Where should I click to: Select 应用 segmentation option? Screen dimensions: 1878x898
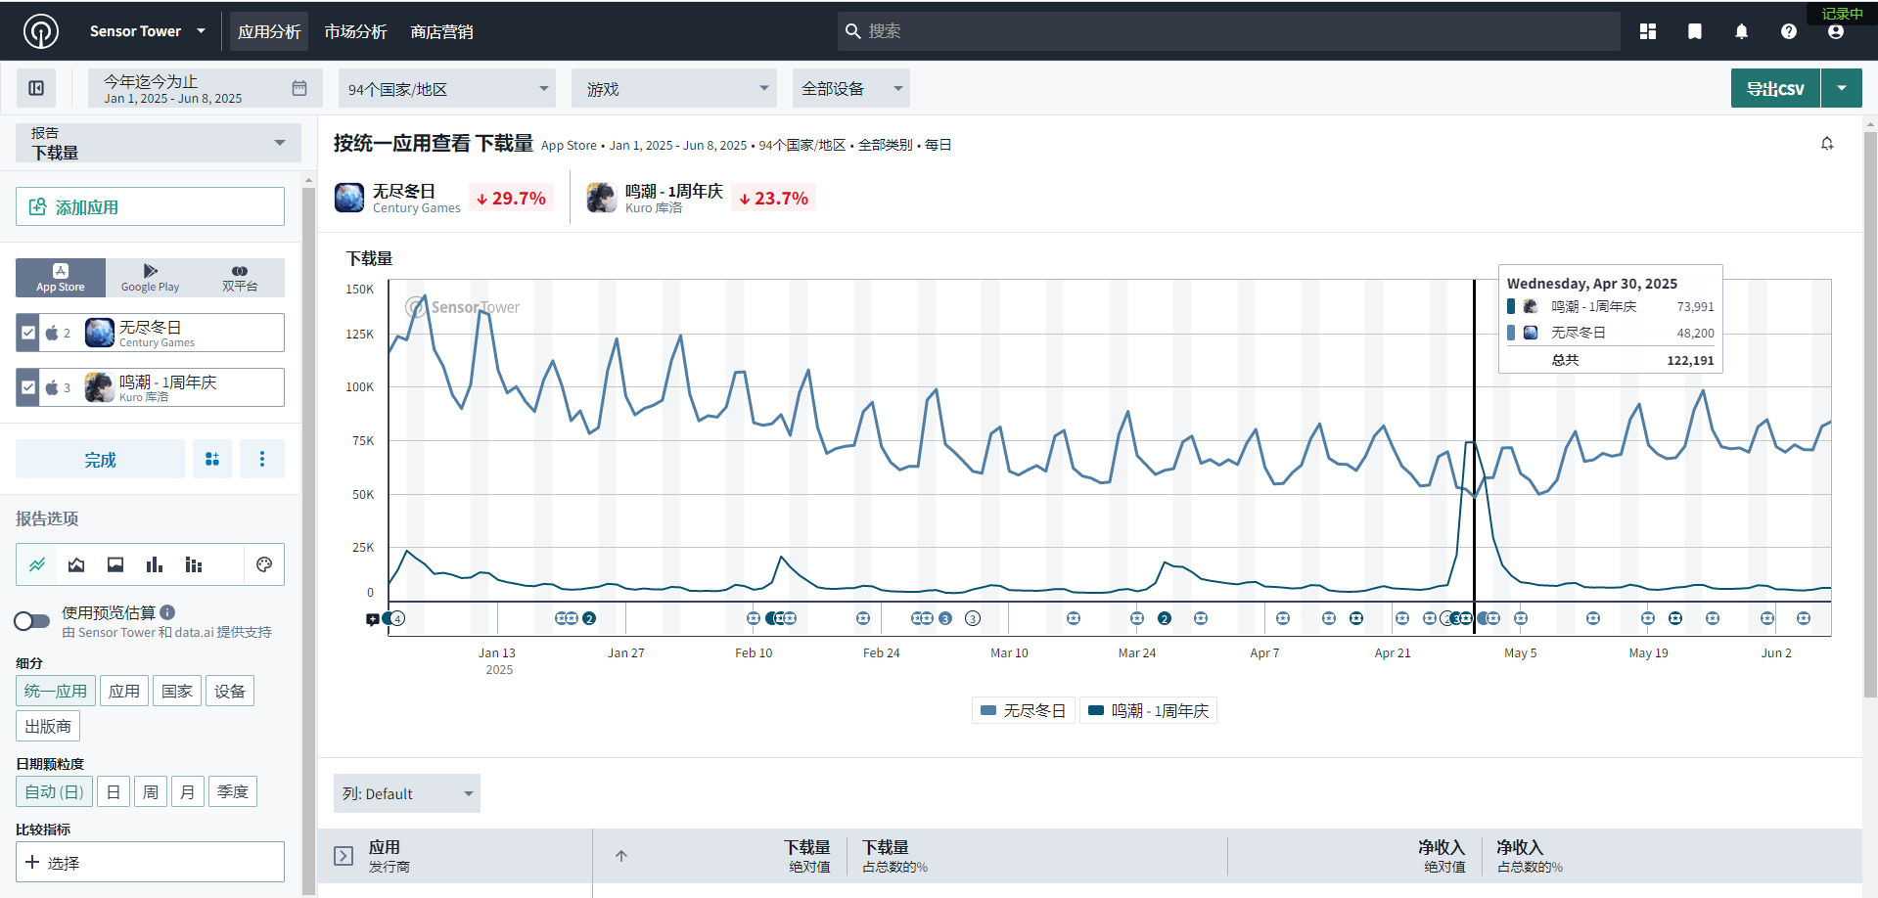(x=124, y=691)
